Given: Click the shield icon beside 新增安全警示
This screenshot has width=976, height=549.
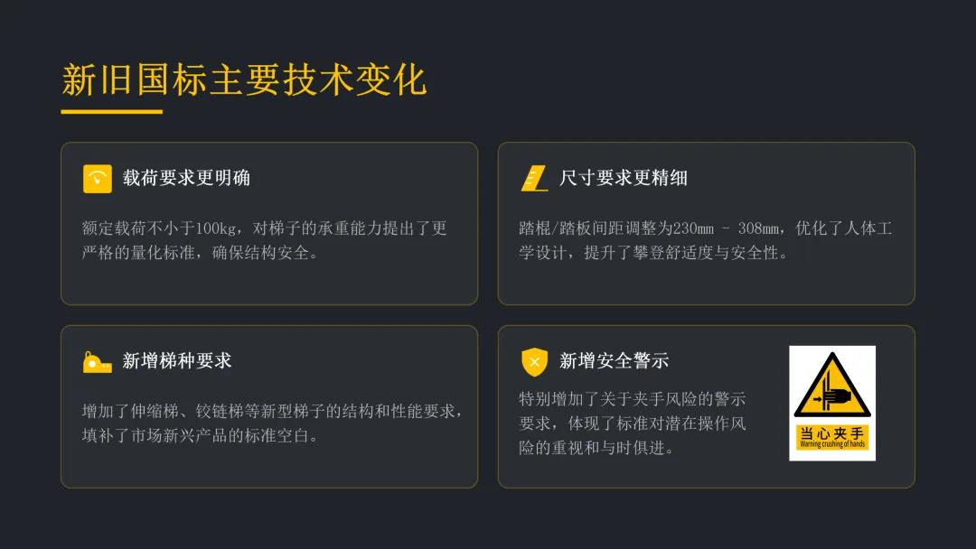Looking at the screenshot, I should pyautogui.click(x=534, y=362).
